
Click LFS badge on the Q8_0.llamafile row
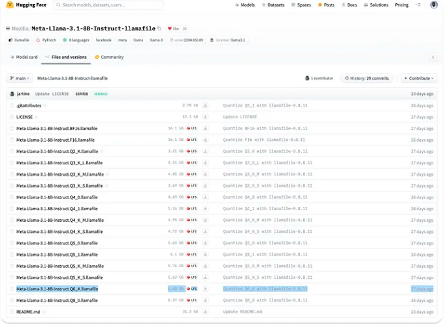point(192,300)
